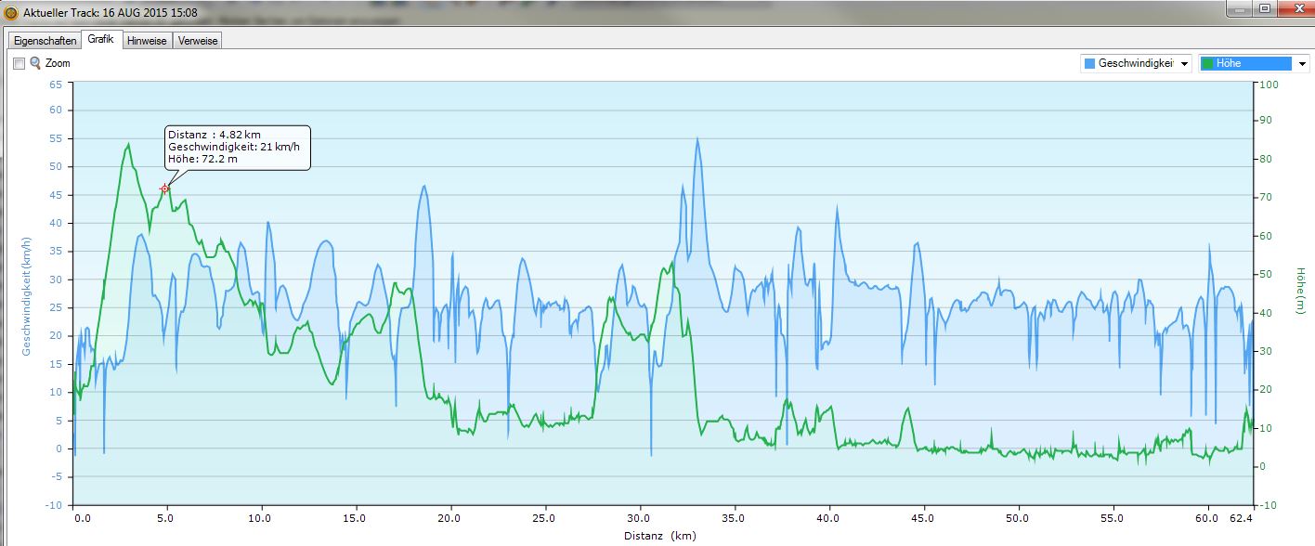This screenshot has width=1315, height=546.
Task: Click the BaseCamp app icon in title bar
Action: pos(11,13)
